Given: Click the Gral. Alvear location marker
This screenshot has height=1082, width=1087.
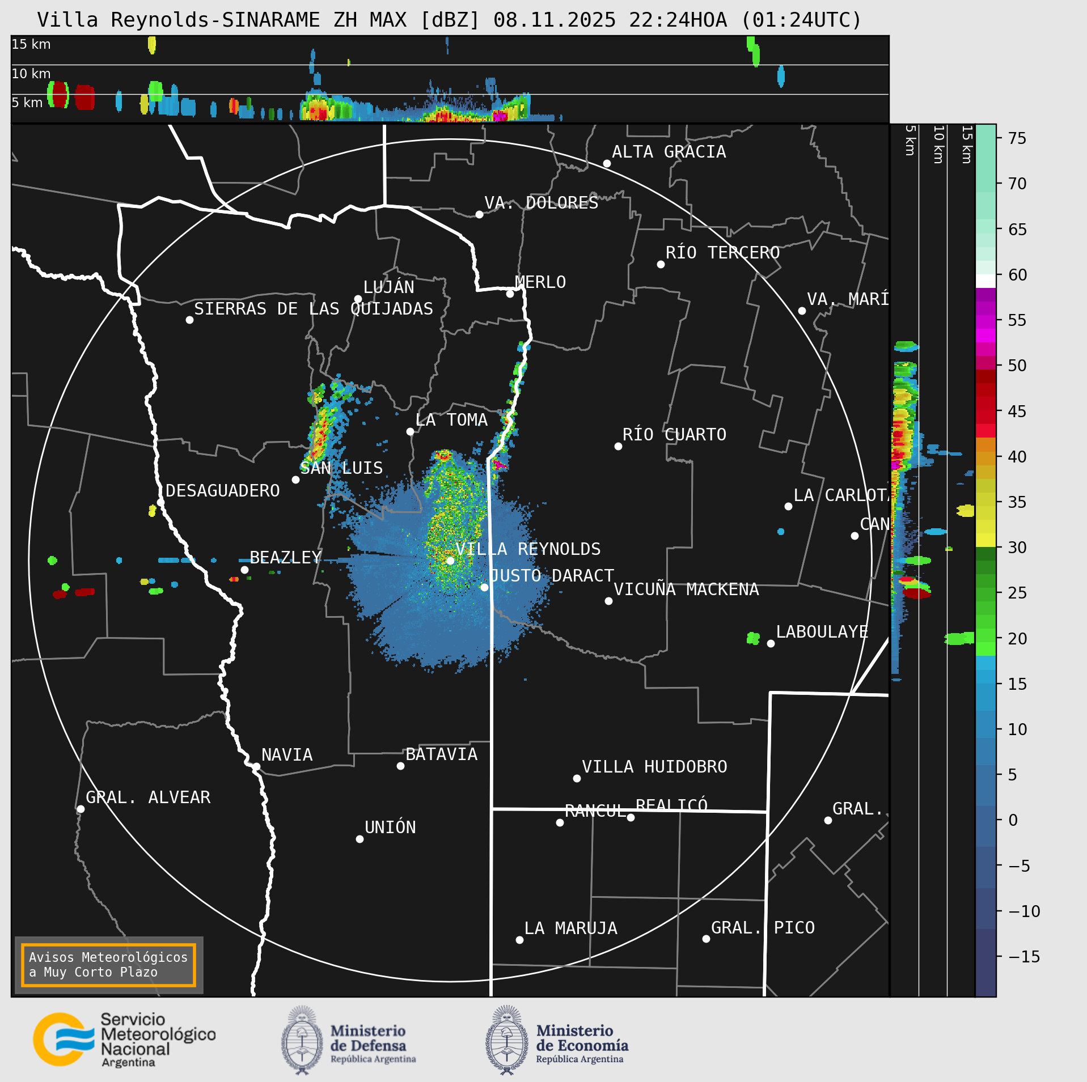Looking at the screenshot, I should tap(81, 809).
